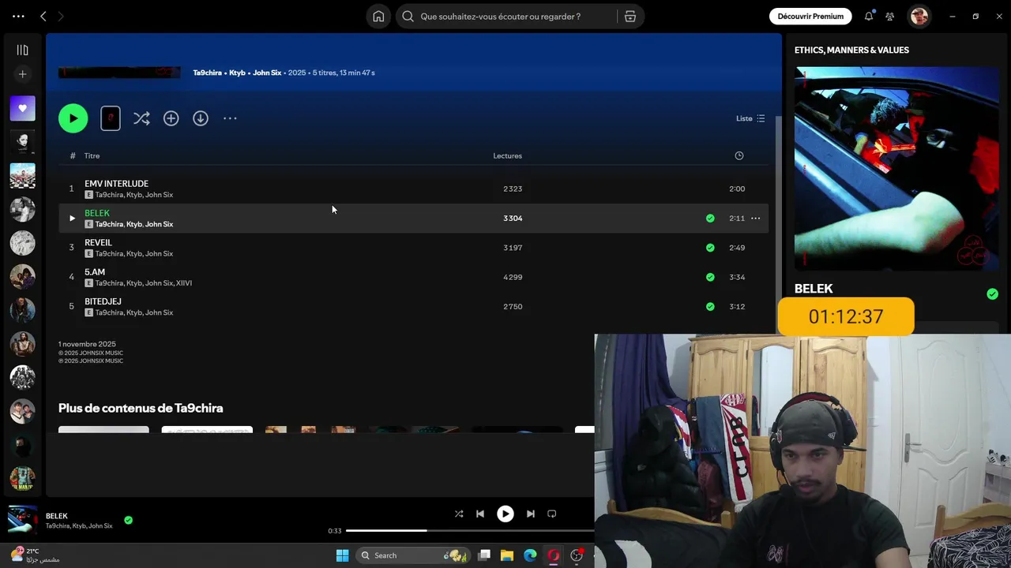
Task: Enable shuffle for this album
Action: click(x=141, y=118)
